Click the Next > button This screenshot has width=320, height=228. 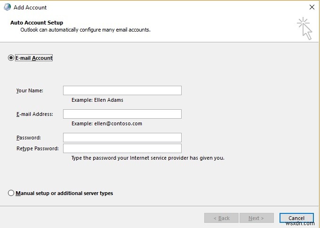[256, 218]
